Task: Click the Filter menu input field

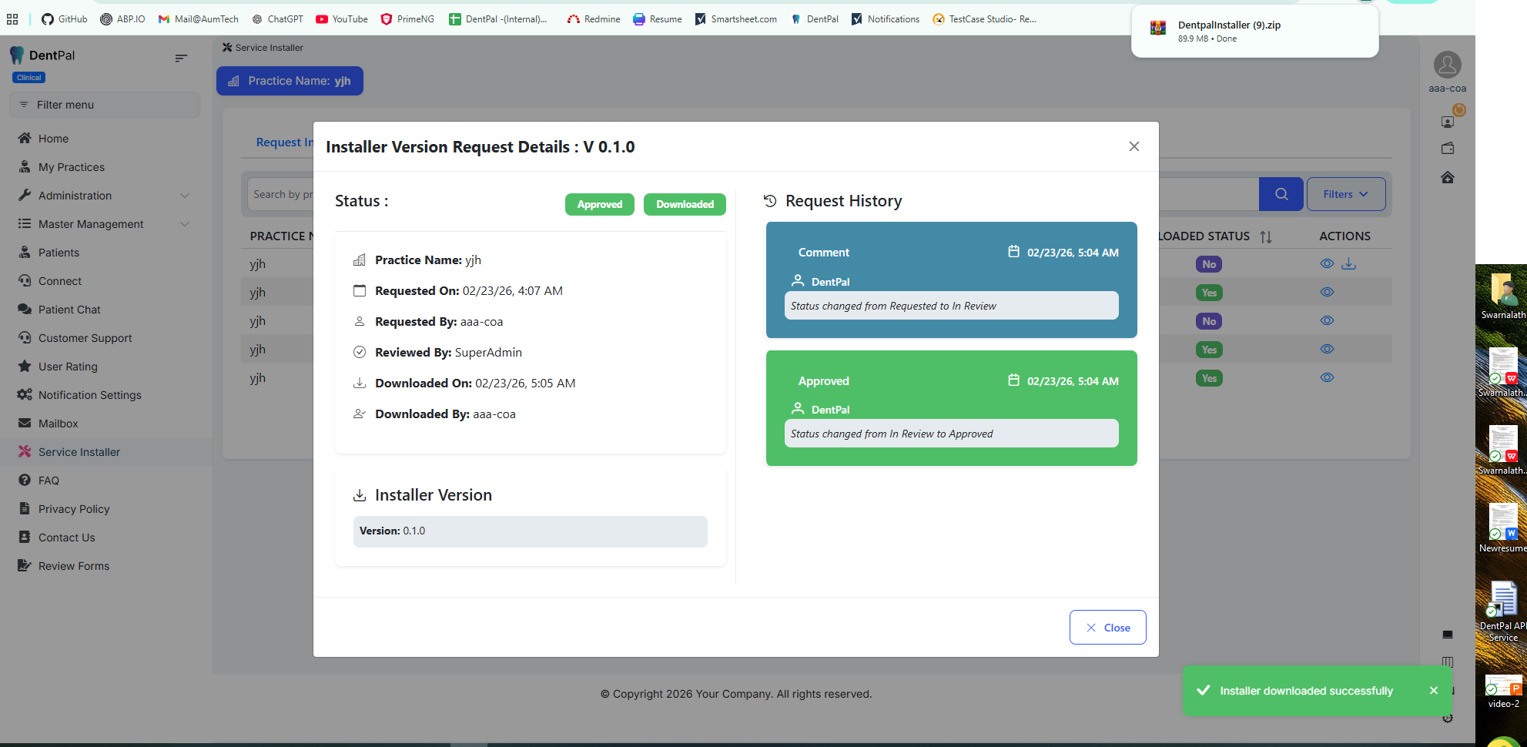Action: 105,105
